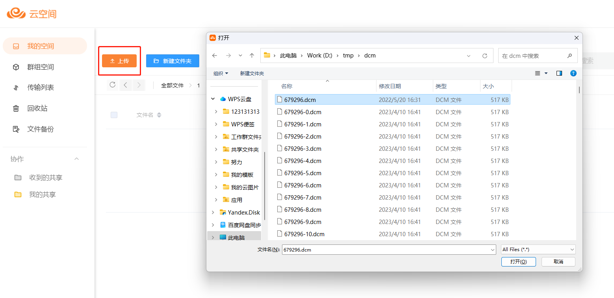Toggle the preview pane icon in dialog
The image size is (614, 298).
(559, 73)
